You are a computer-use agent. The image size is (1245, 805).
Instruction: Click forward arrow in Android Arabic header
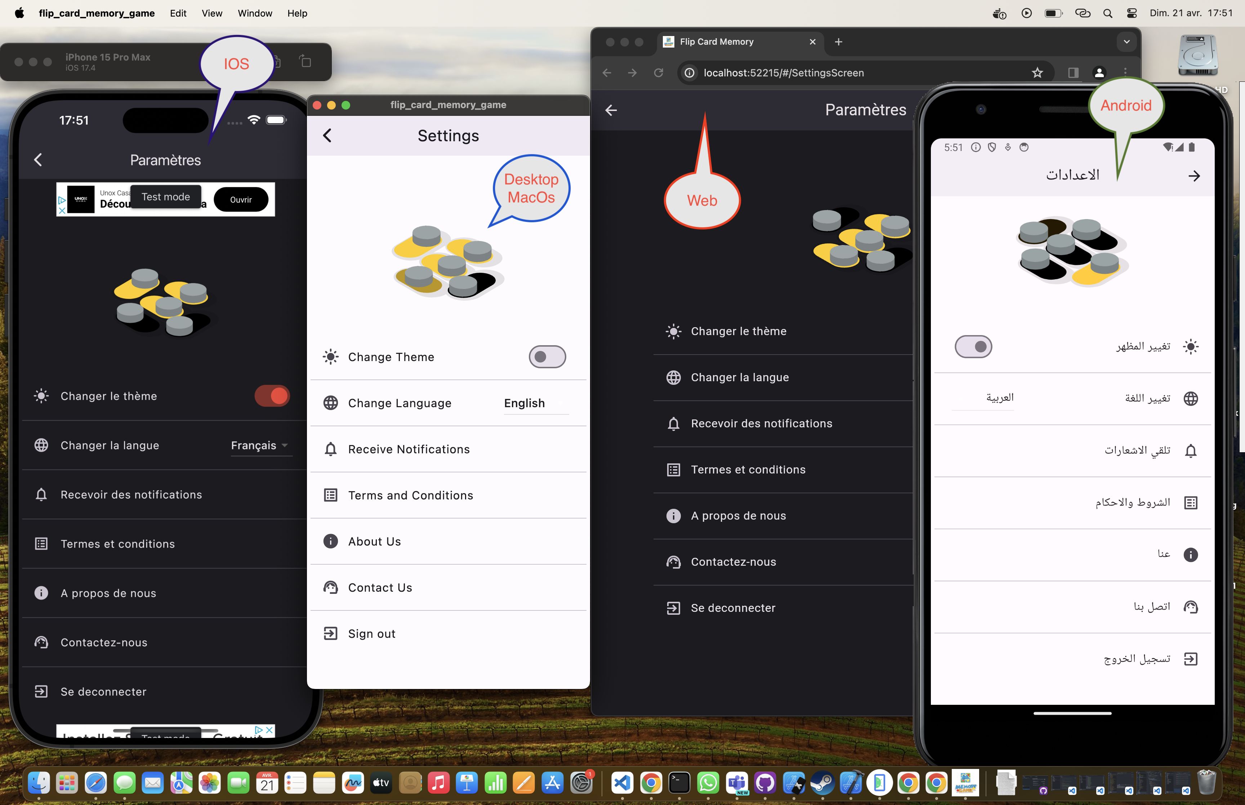click(1194, 175)
